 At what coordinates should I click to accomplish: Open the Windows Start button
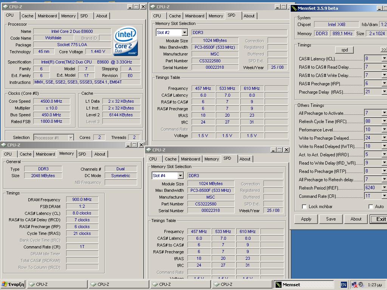pyautogui.click(x=13, y=284)
